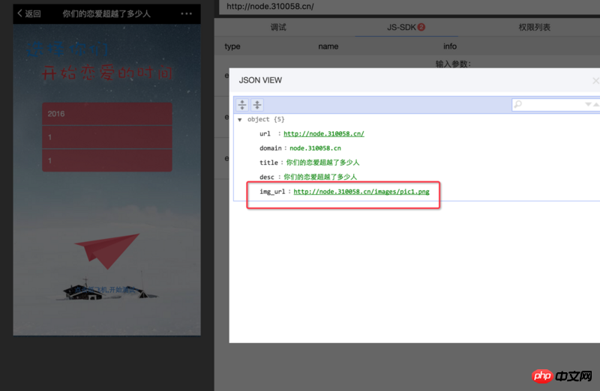The width and height of the screenshot is (600, 391).
Task: Click the red paper airplane image
Action: click(x=107, y=251)
